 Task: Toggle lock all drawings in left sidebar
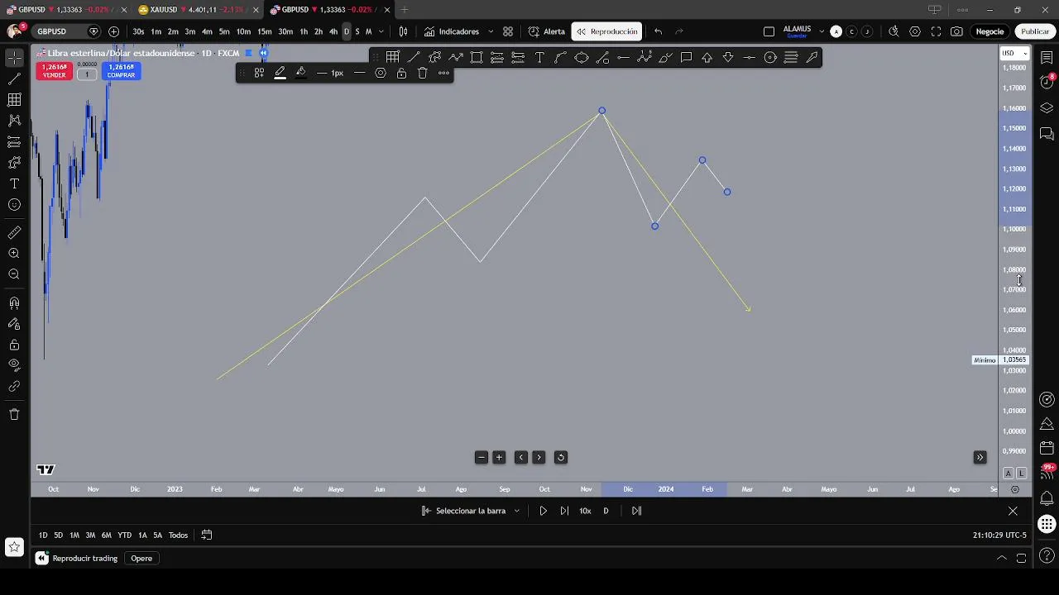point(14,345)
